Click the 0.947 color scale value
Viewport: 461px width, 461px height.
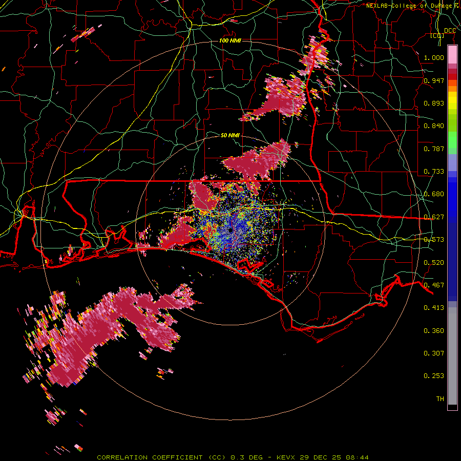pyautogui.click(x=434, y=80)
